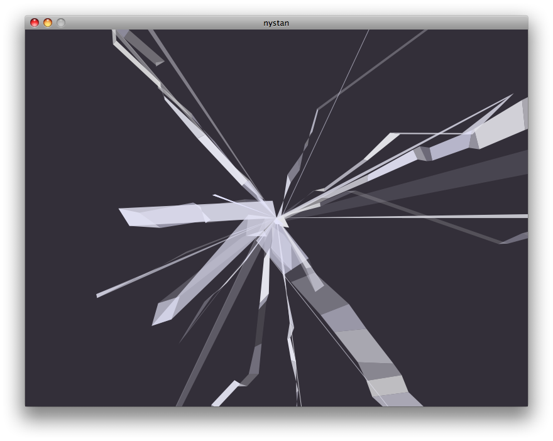Click the nystan window title text
This screenshot has height=441, width=553.
pos(276,23)
